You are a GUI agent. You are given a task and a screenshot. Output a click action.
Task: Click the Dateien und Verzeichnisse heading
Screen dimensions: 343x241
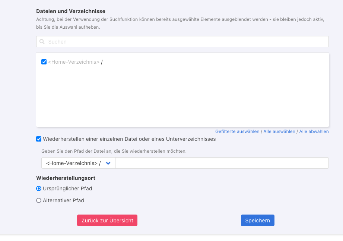(x=71, y=12)
